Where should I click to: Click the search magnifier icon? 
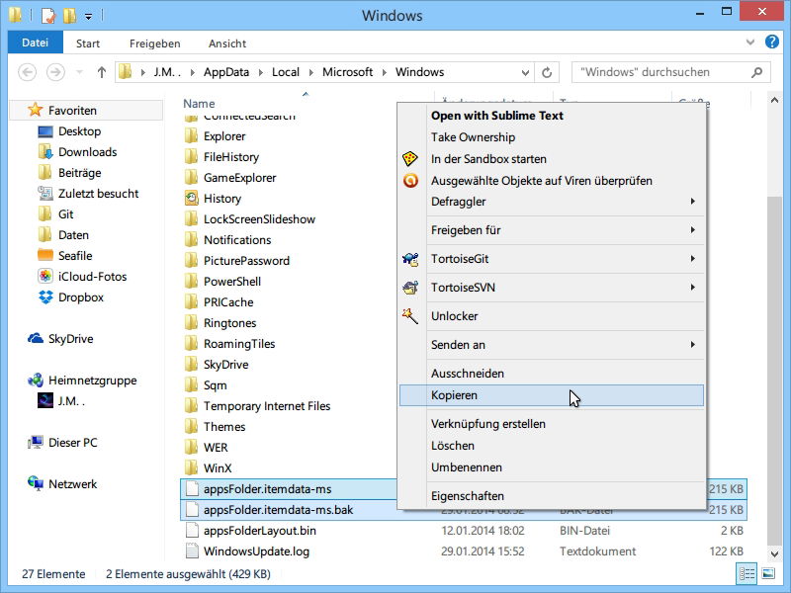756,72
